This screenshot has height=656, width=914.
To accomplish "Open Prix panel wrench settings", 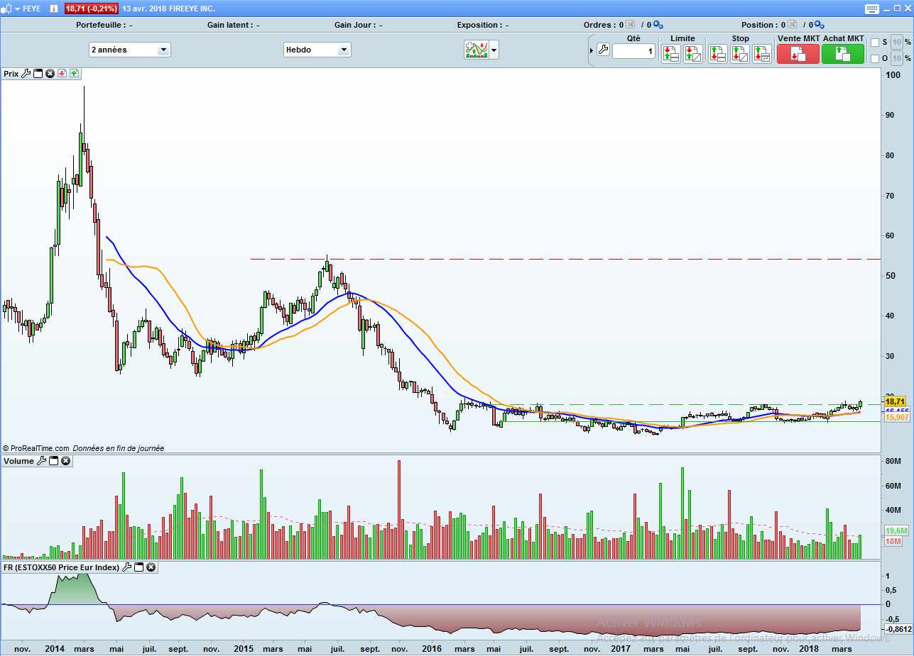I will pos(26,73).
